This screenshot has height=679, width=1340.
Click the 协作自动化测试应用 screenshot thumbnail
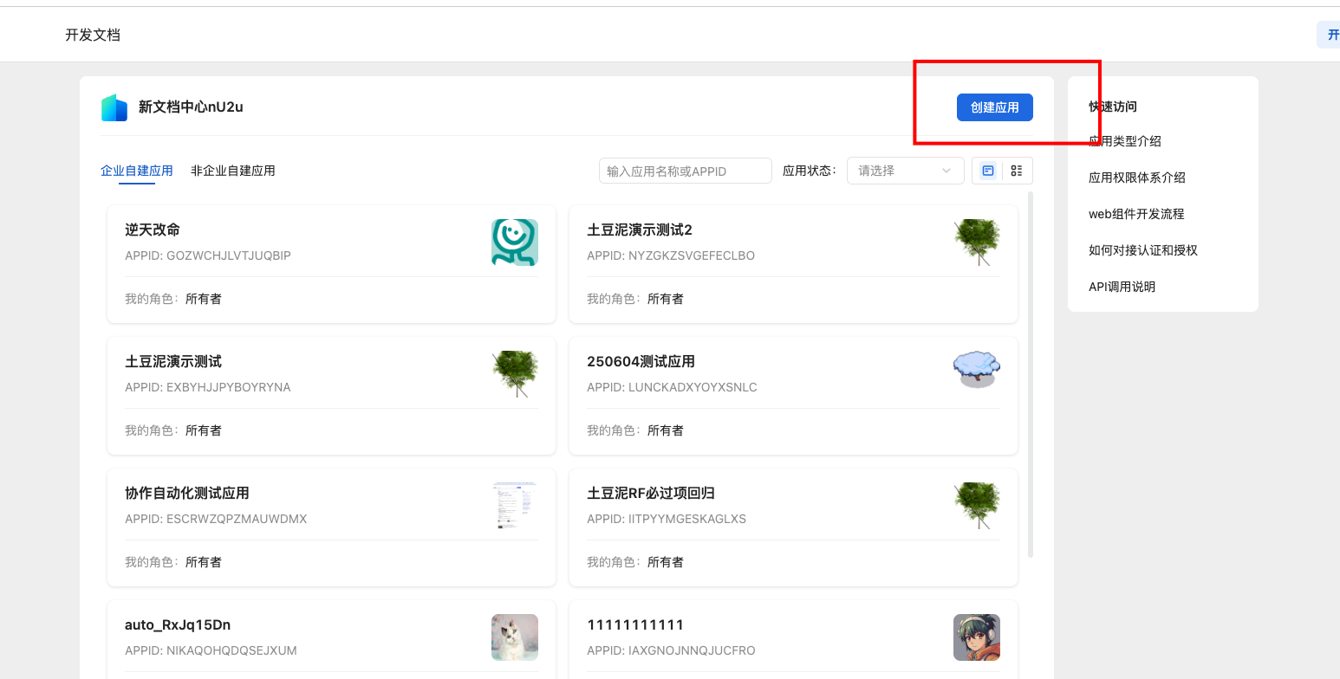tap(515, 506)
